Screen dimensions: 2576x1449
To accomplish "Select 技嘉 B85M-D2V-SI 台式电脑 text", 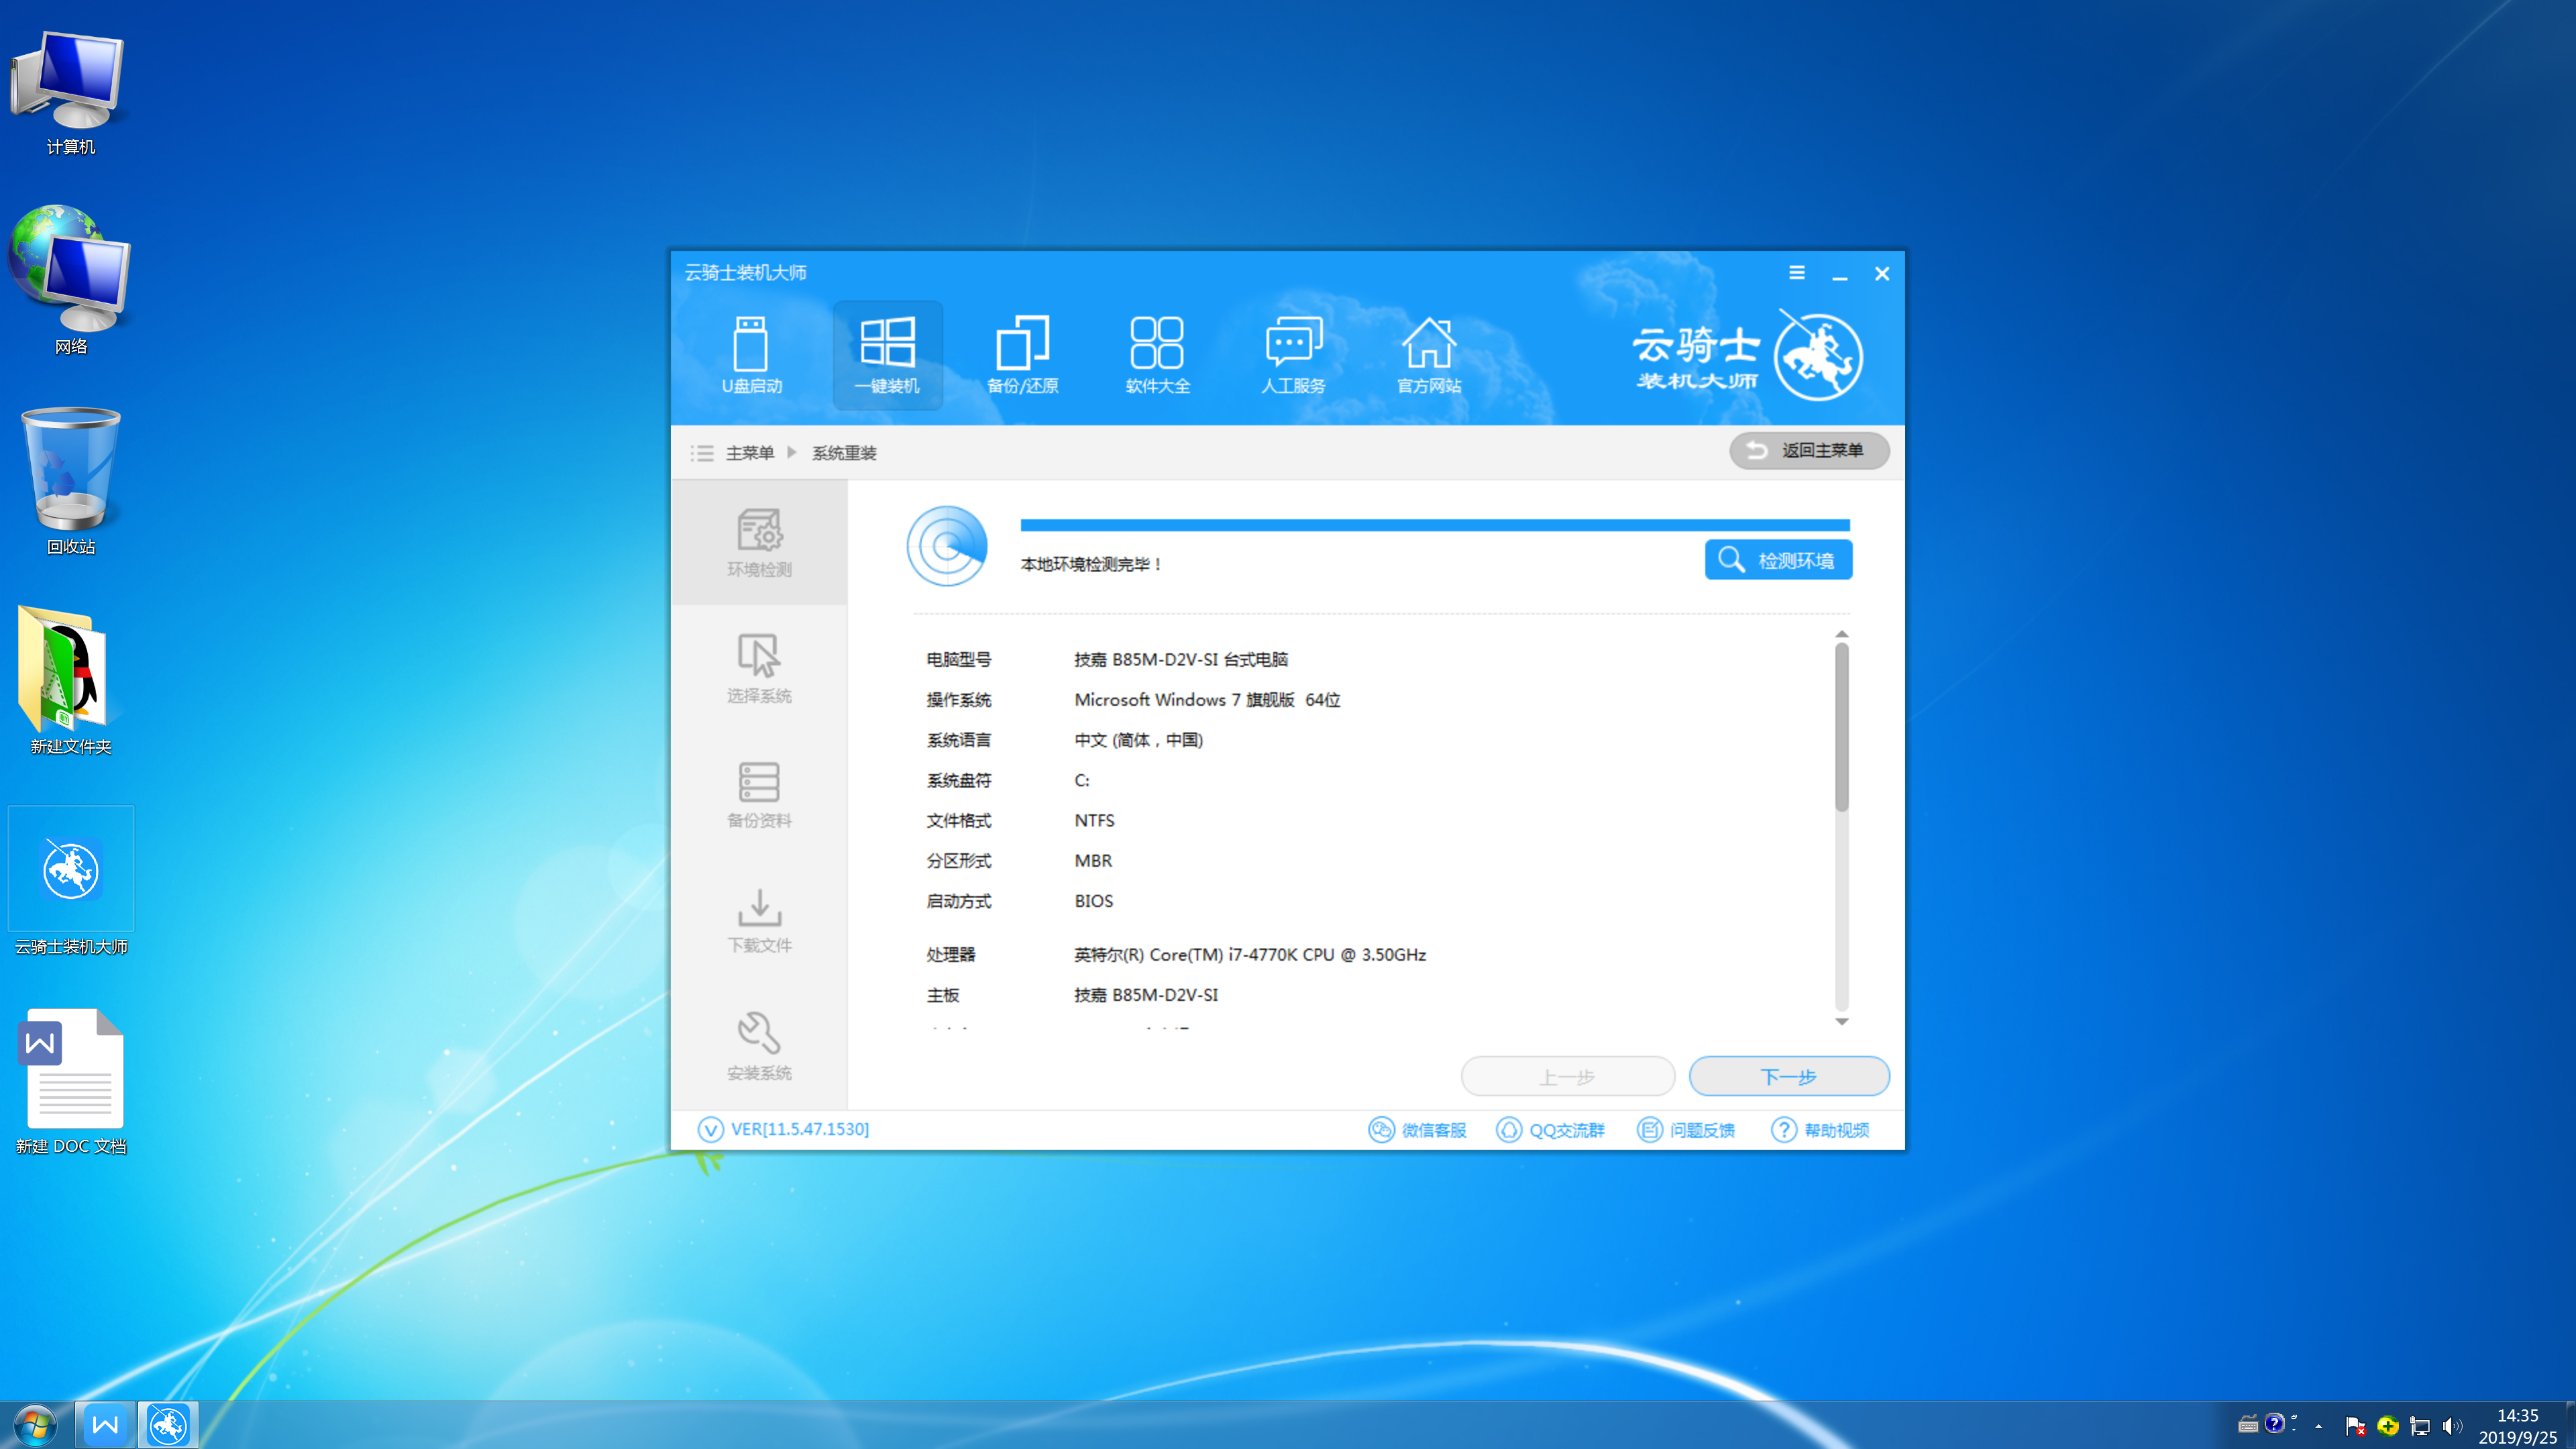I will (1181, 660).
